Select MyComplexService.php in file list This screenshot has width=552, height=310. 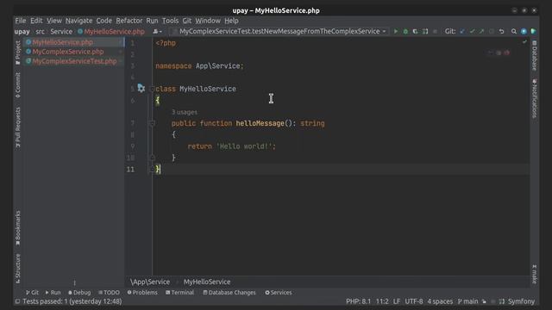pyautogui.click(x=74, y=52)
